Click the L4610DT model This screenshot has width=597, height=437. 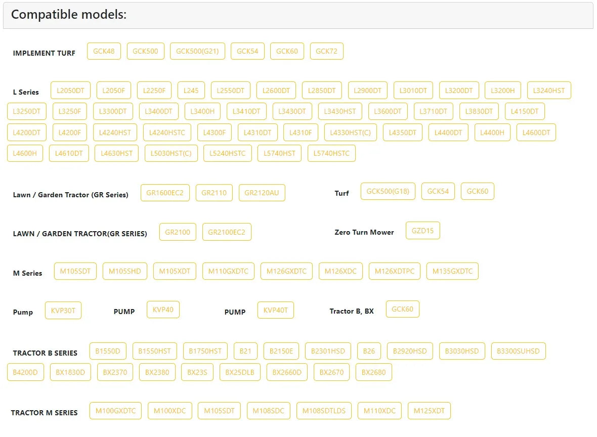[x=69, y=153]
